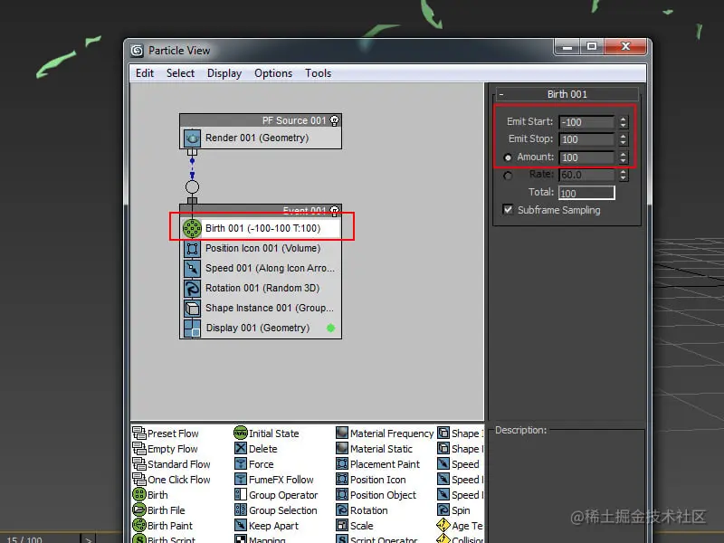724x543 pixels.
Task: Select Display 001 (Geometry) row
Action: coord(262,328)
